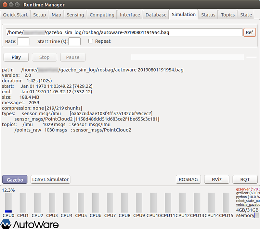Launch the LGSVL Simulator
This screenshot has width=260, height=229.
point(50,179)
